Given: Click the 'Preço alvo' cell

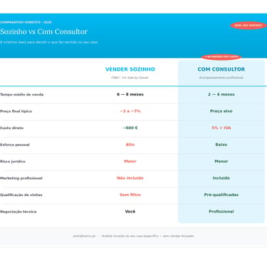Looking at the screenshot, I should tap(221, 111).
